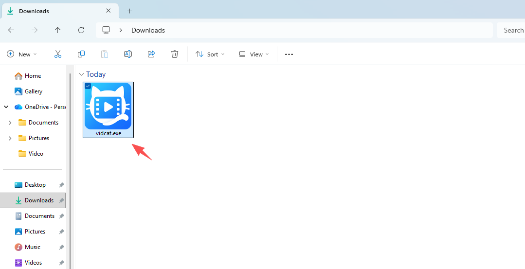The height and width of the screenshot is (269, 525).
Task: Open the See more ellipsis menu
Action: click(x=289, y=54)
